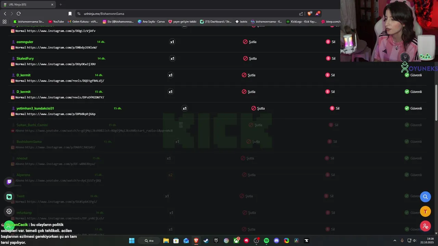The height and width of the screenshot is (246, 438).
Task: Click the dimmed username Sultan_Burhi_Camisi
Action: [32, 125]
